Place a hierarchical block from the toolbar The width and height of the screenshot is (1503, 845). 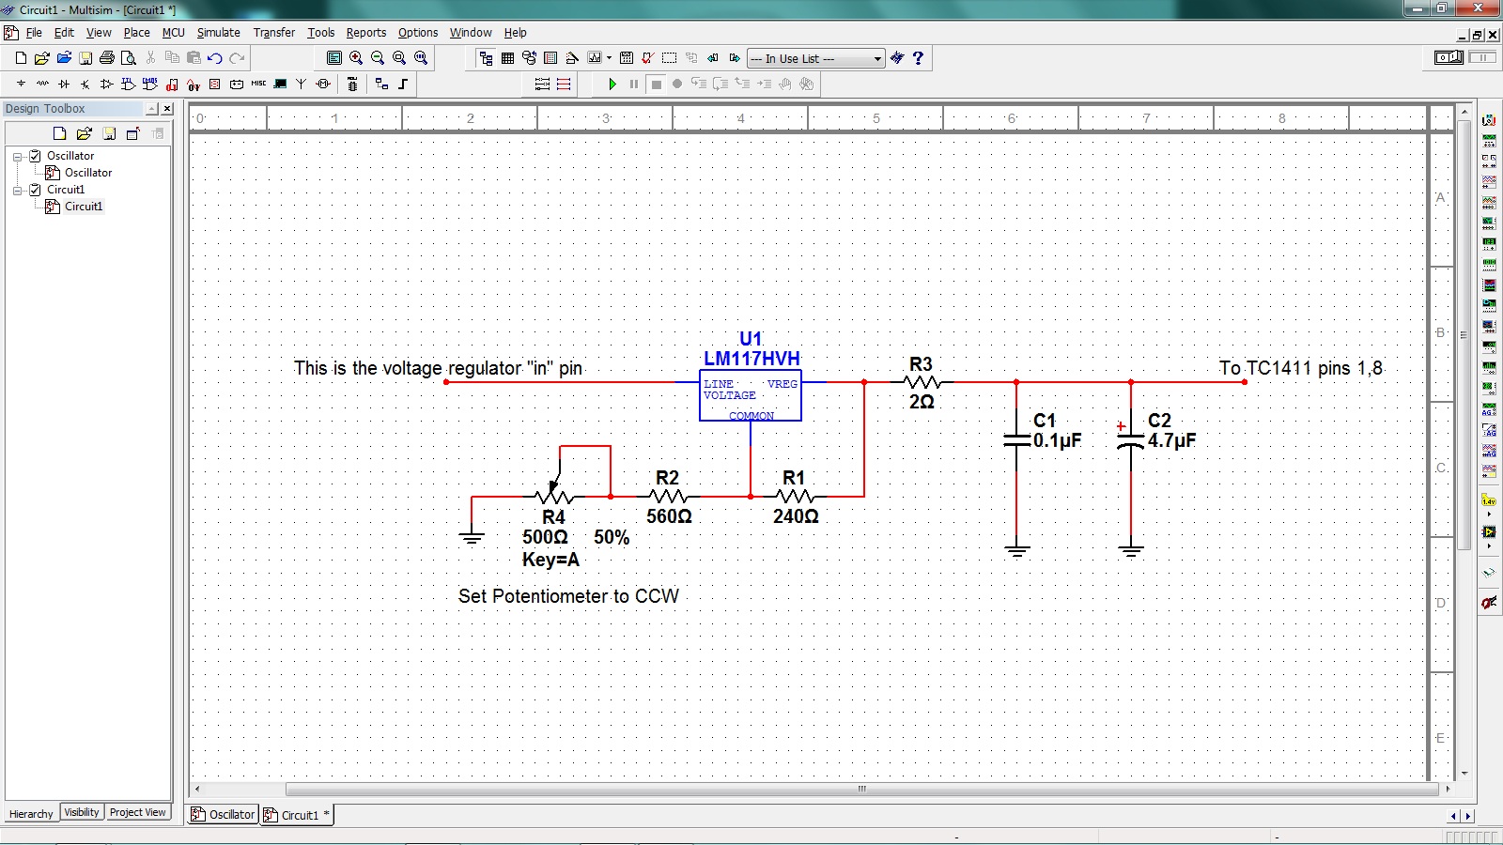[381, 84]
